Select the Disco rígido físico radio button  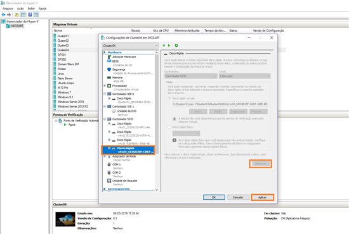(x=169, y=127)
